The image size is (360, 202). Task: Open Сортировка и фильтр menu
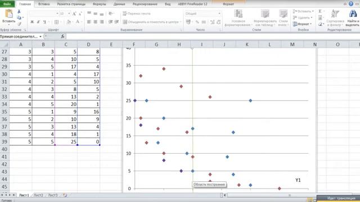click(x=335, y=18)
